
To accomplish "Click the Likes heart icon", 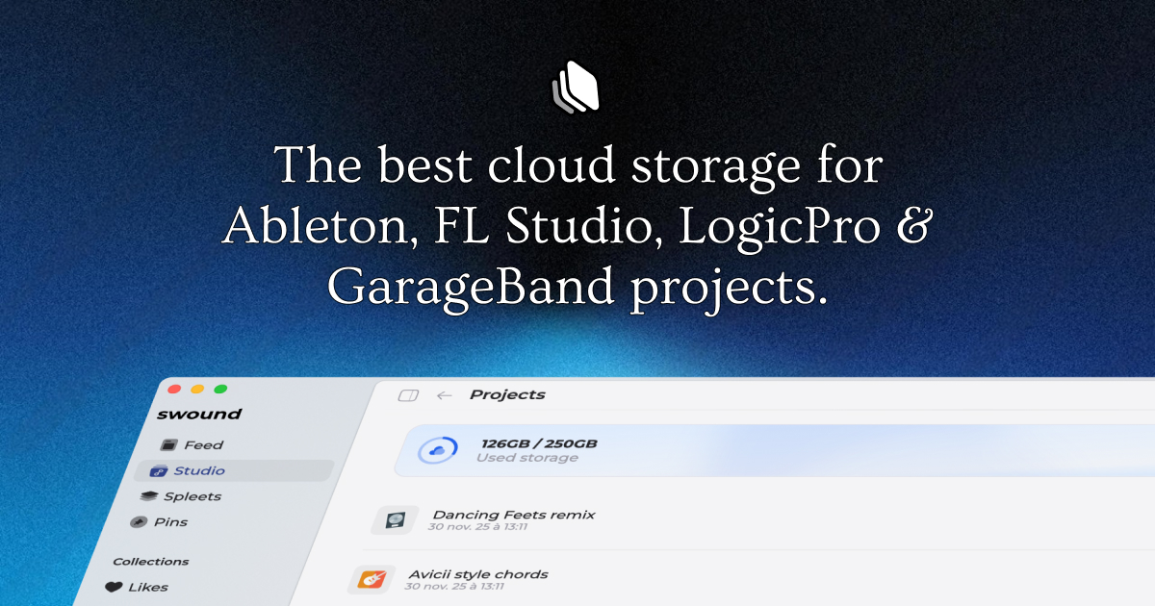I will (x=114, y=587).
